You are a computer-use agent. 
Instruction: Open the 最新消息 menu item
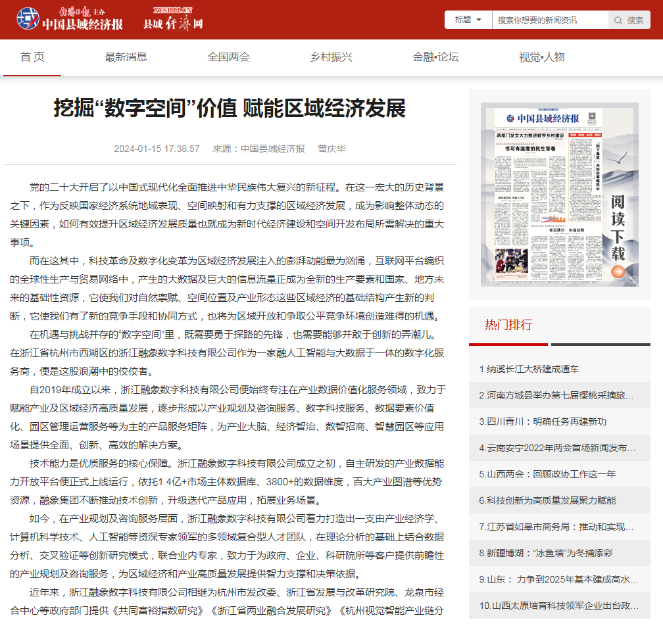[126, 57]
